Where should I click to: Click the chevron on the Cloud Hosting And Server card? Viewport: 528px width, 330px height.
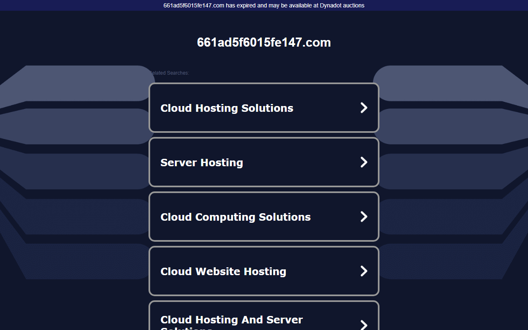364,325
